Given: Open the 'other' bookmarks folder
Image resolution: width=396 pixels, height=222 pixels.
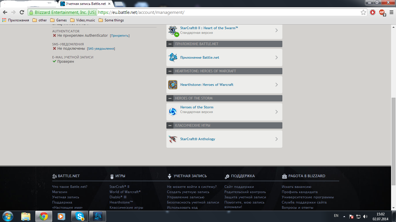Looking at the screenshot, I should [x=40, y=20].
